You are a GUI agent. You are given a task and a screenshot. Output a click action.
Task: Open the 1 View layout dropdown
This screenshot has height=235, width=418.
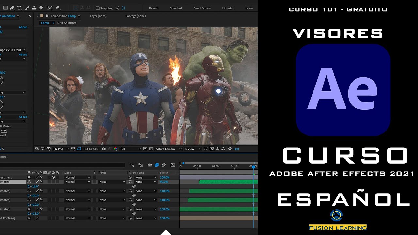(x=193, y=149)
